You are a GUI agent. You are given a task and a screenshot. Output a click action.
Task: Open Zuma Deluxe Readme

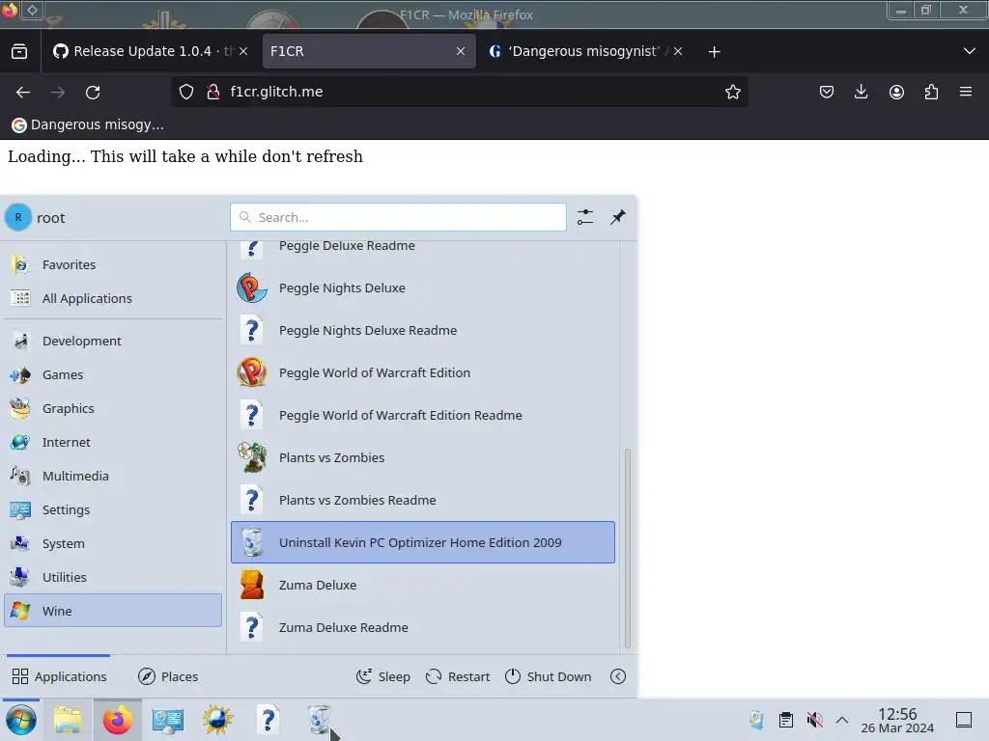coord(423,627)
